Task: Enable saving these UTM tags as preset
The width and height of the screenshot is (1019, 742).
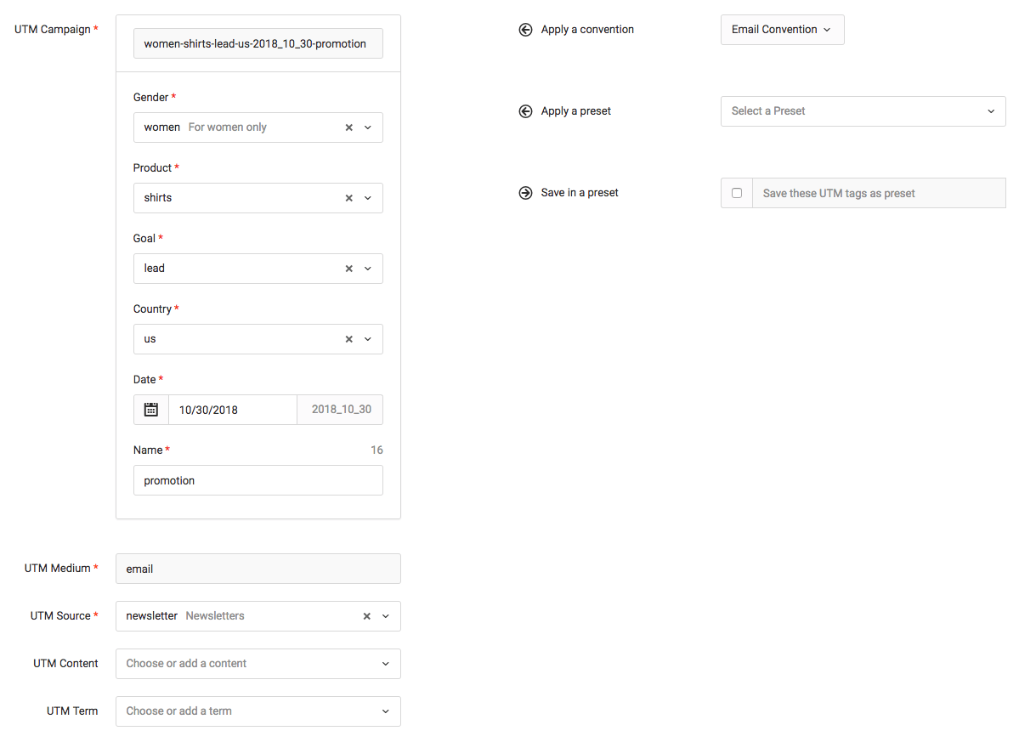Action: click(x=736, y=193)
